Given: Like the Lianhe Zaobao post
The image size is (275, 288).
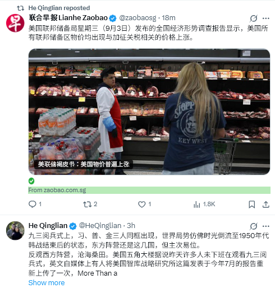Looking at the screenshot, I should coord(141,205).
